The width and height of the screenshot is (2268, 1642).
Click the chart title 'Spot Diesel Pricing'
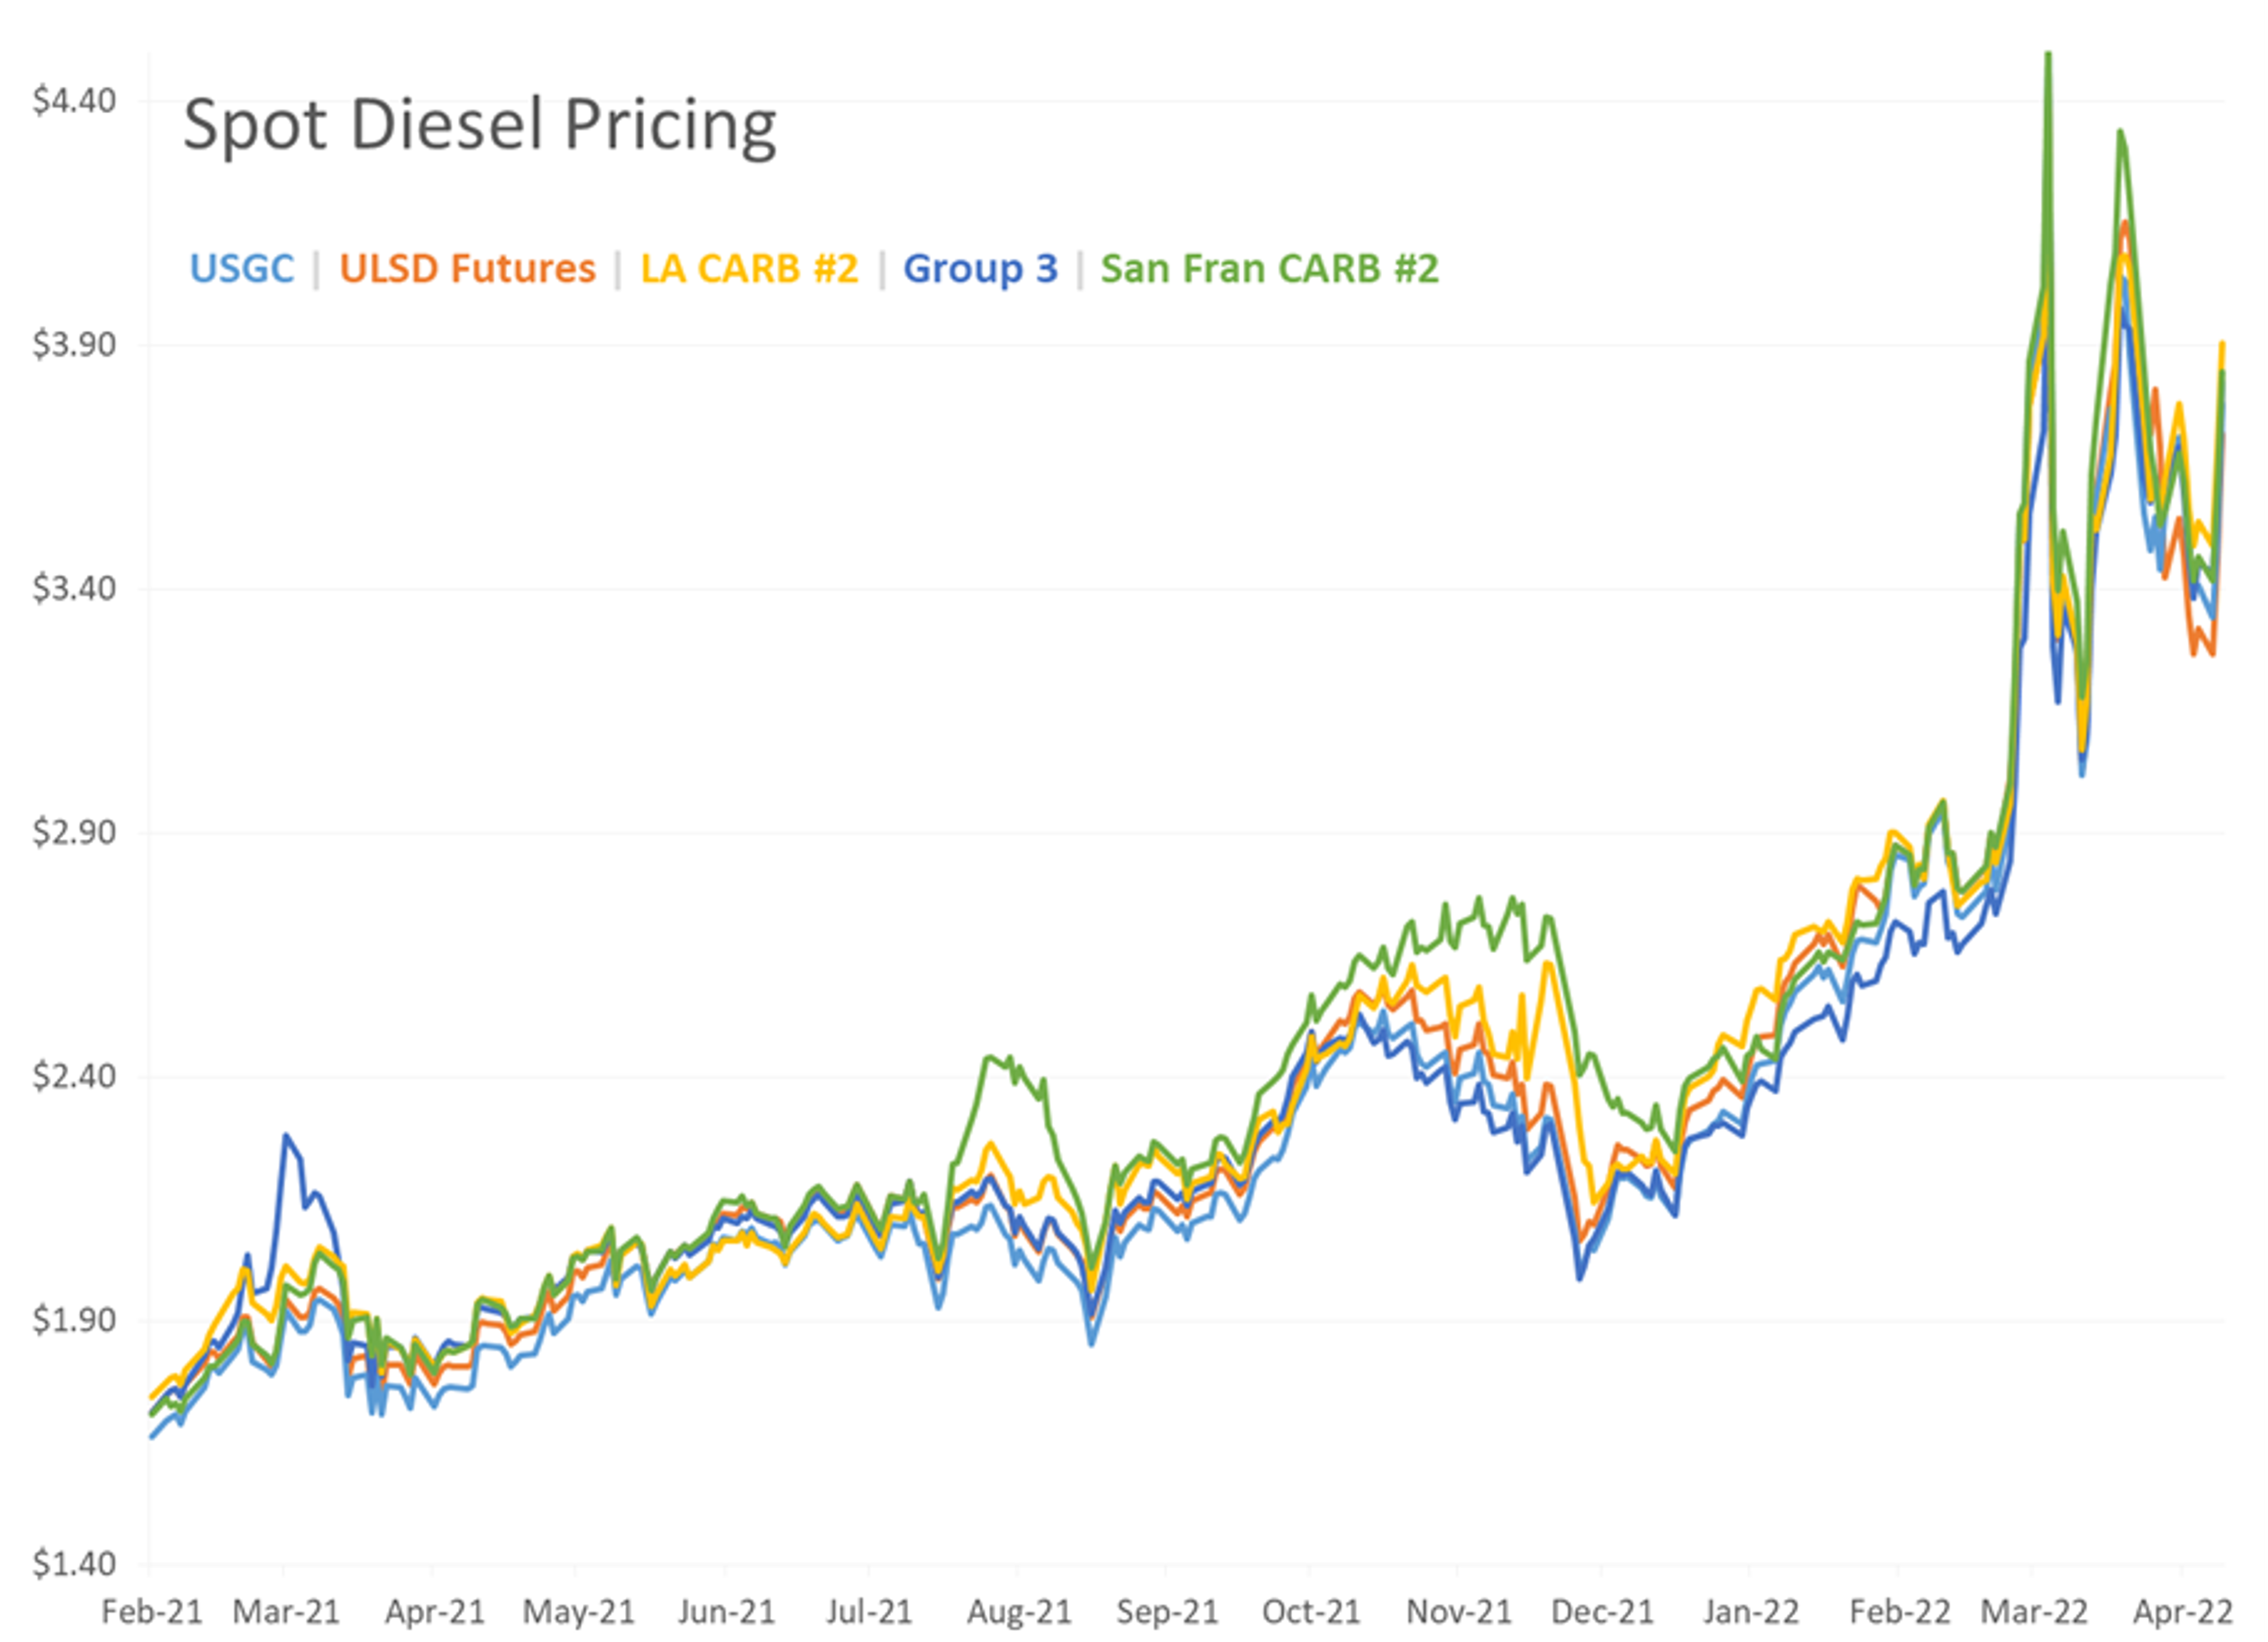click(x=479, y=126)
